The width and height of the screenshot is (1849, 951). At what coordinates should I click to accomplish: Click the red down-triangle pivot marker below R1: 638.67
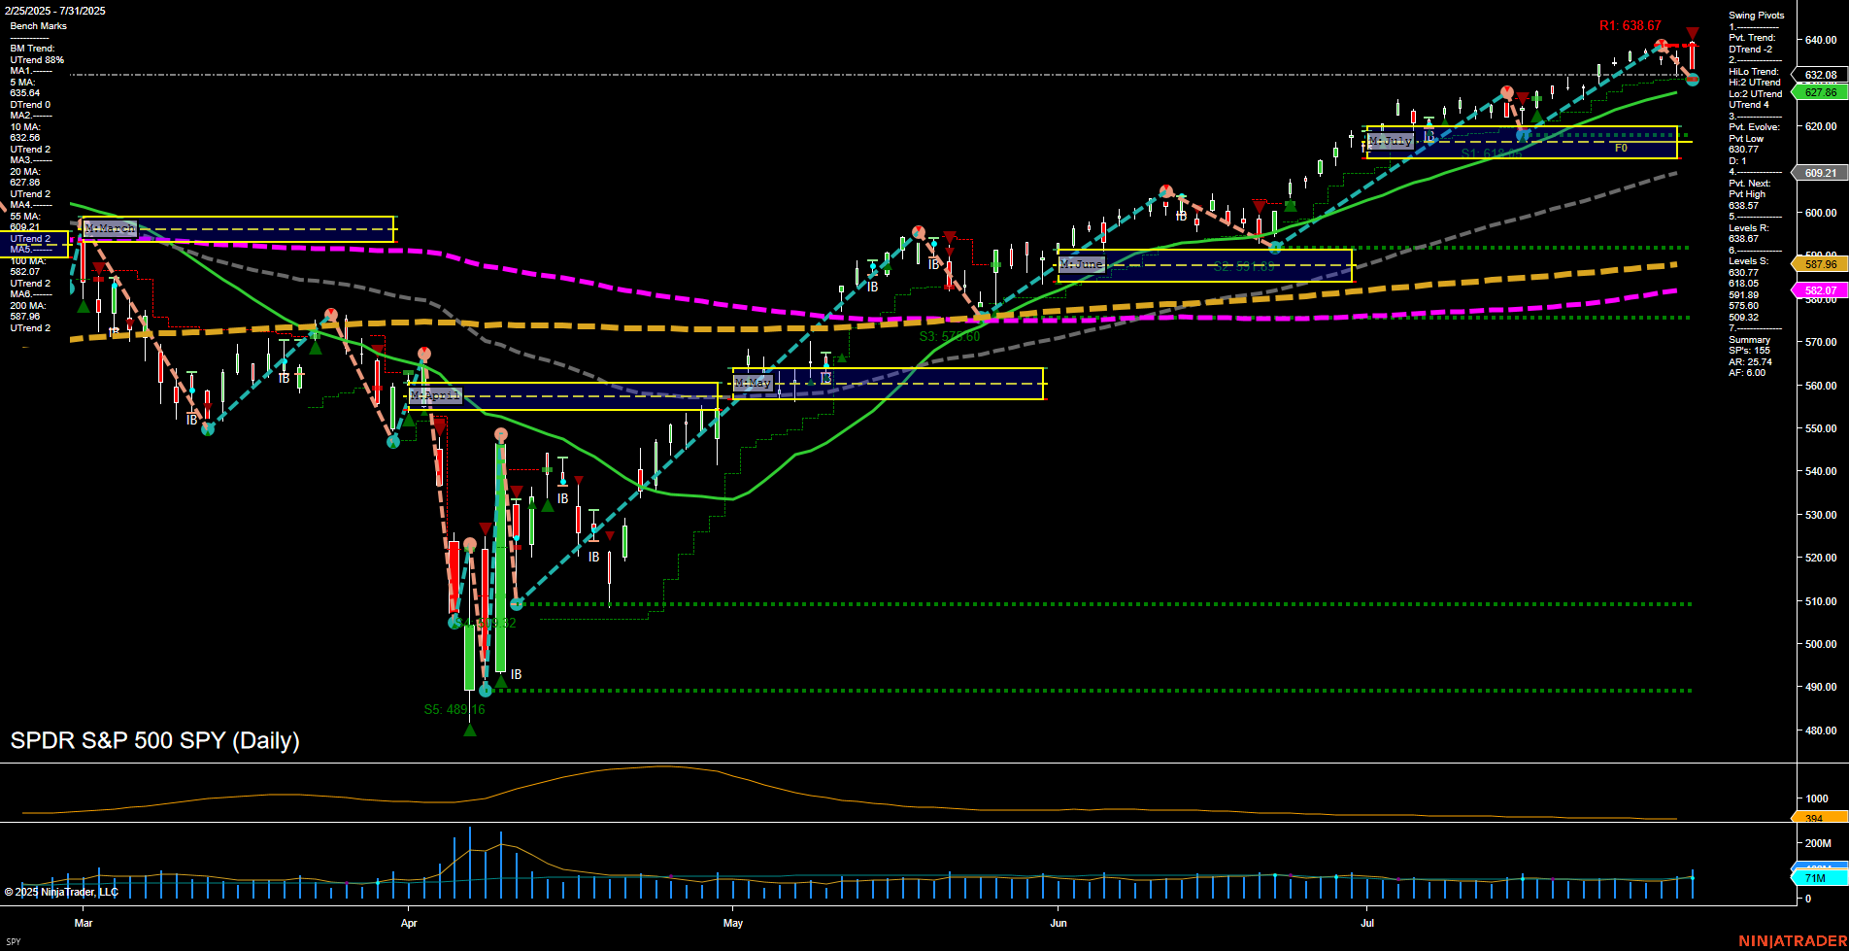(1692, 34)
